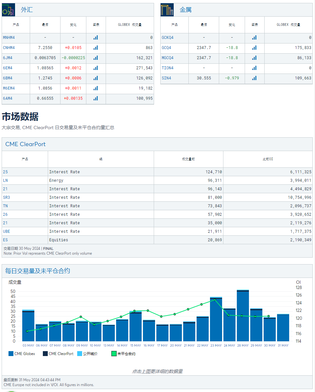
Task: Click 6JM4 change -0.0000225
Action: coord(73,58)
